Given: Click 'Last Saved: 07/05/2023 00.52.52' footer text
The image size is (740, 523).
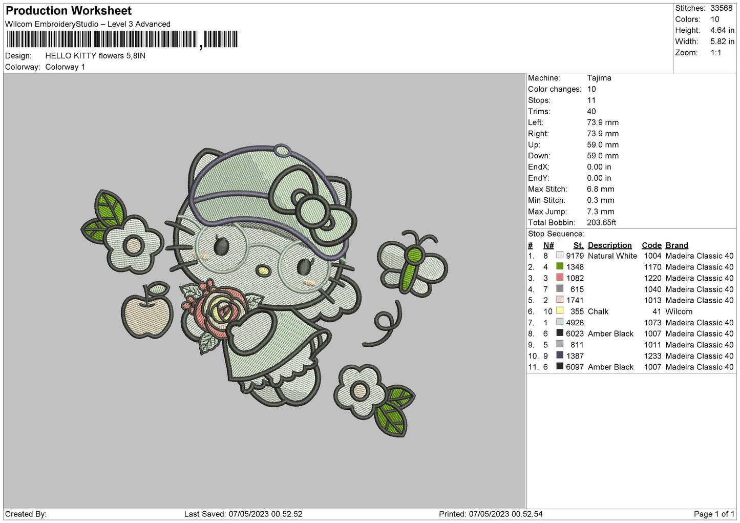Looking at the screenshot, I should tap(243, 514).
